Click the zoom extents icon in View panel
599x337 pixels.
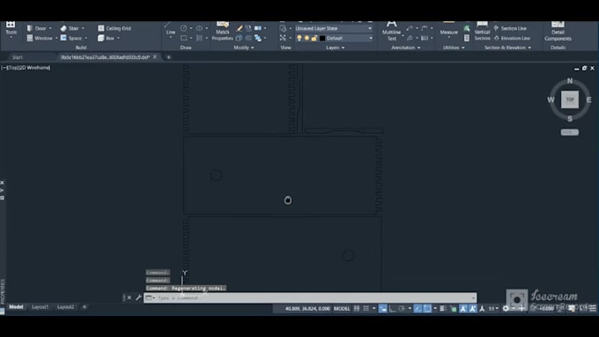coord(283,38)
